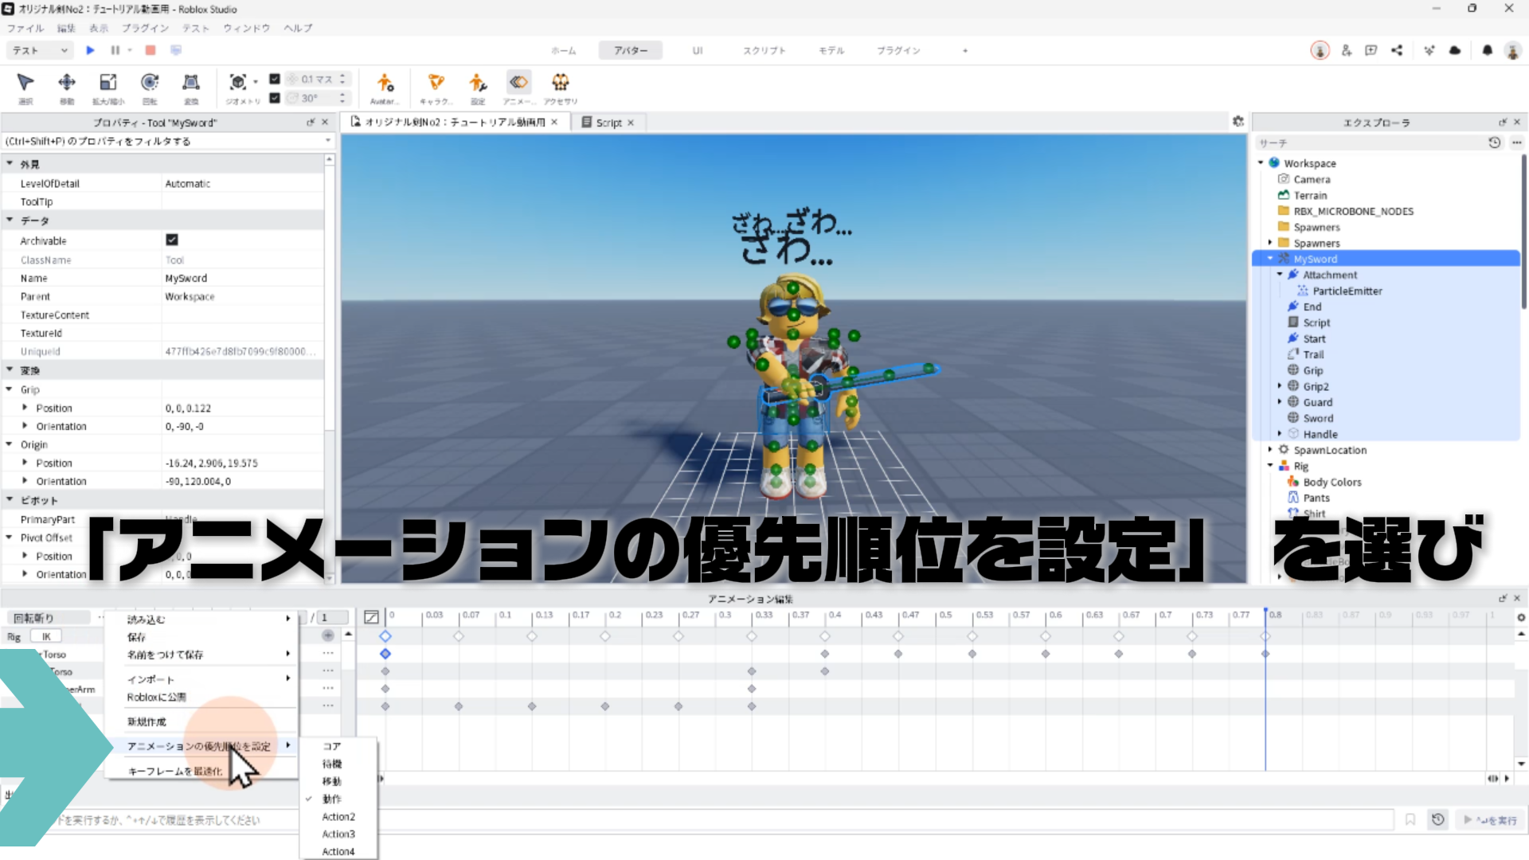Click the notifications bell icon
Image resolution: width=1529 pixels, height=860 pixels.
[1487, 50]
